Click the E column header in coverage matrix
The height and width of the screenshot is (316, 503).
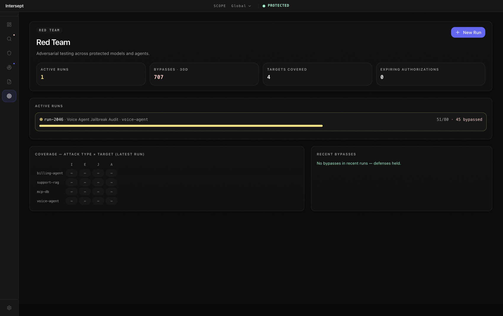coord(85,165)
